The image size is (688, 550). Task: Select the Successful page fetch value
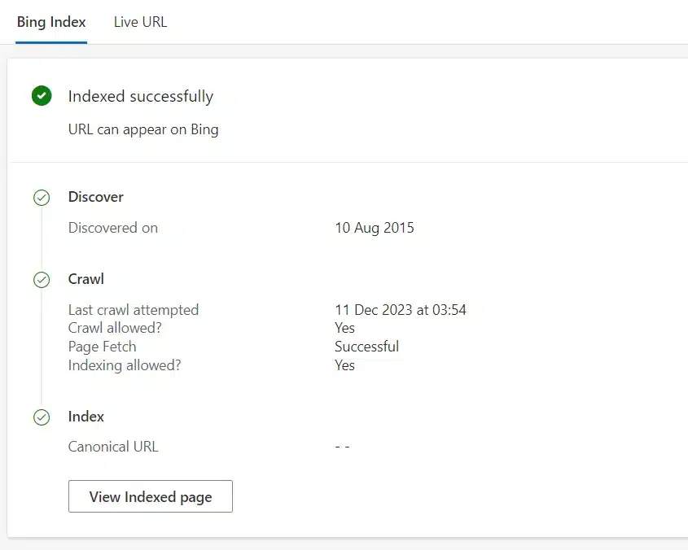coord(367,347)
